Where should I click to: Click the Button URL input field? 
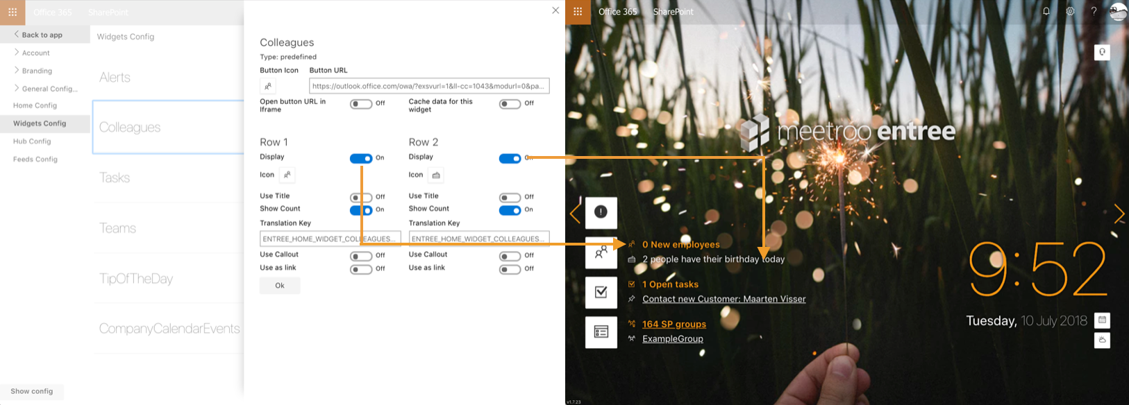pyautogui.click(x=429, y=86)
